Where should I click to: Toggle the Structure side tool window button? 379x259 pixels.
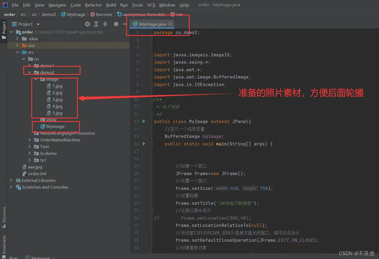point(4,217)
